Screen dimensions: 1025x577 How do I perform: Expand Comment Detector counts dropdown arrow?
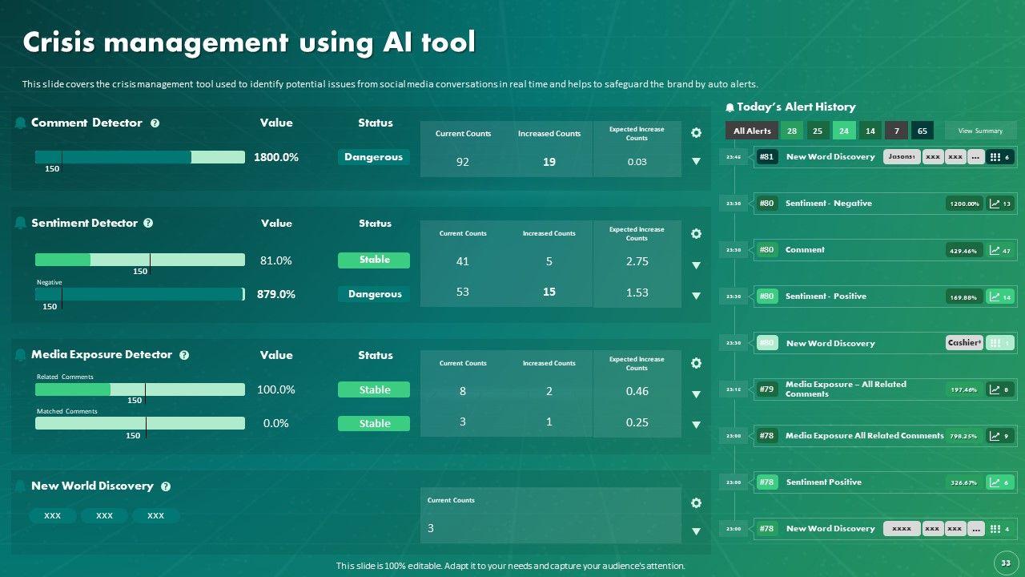(x=696, y=161)
